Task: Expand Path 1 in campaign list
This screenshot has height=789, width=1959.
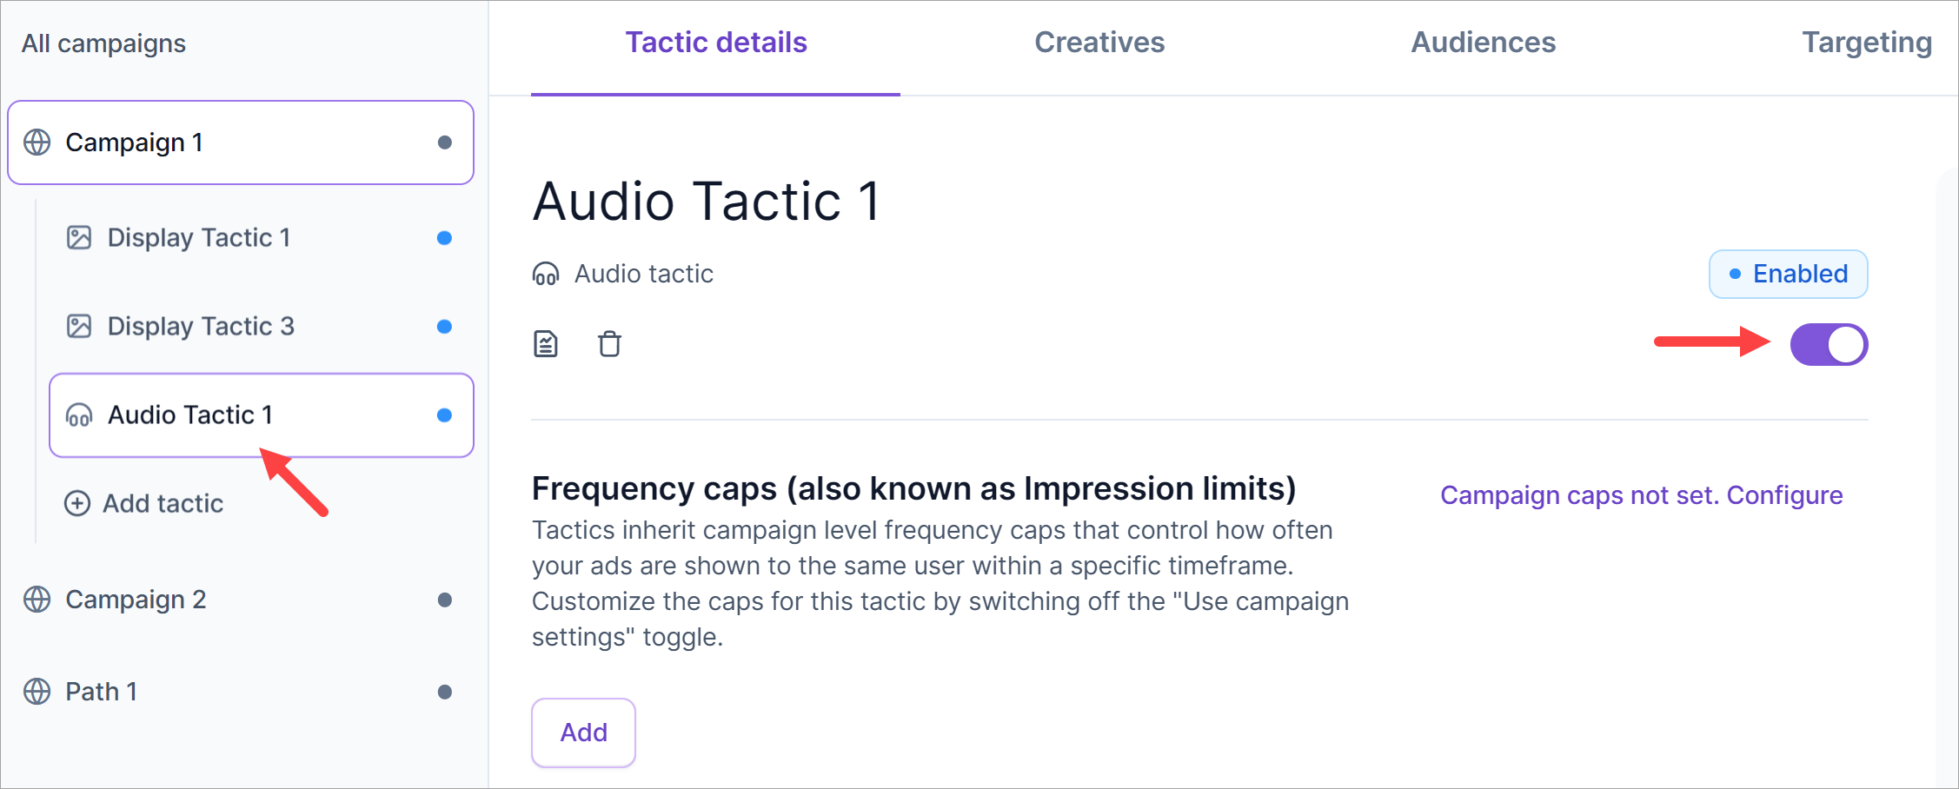Action: click(101, 692)
